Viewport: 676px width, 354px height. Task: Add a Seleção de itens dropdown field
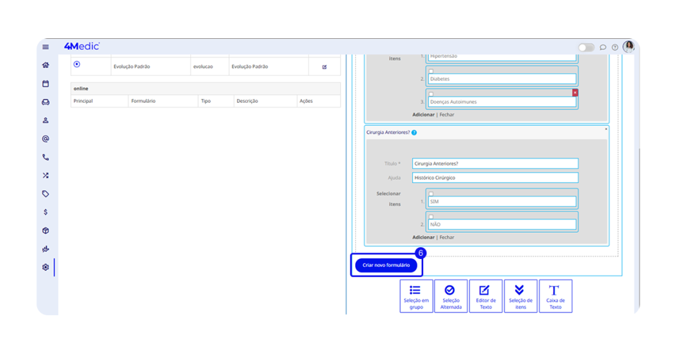click(520, 296)
